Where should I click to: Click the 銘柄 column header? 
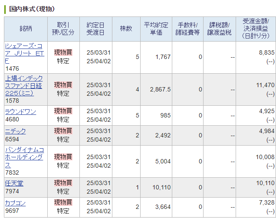point(26,29)
